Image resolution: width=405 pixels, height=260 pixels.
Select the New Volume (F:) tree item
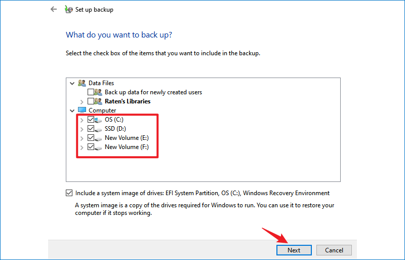point(127,147)
